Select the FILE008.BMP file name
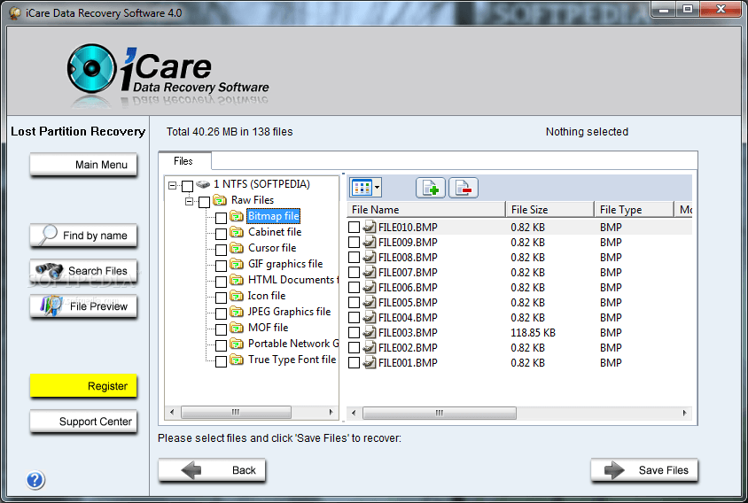 tap(408, 258)
